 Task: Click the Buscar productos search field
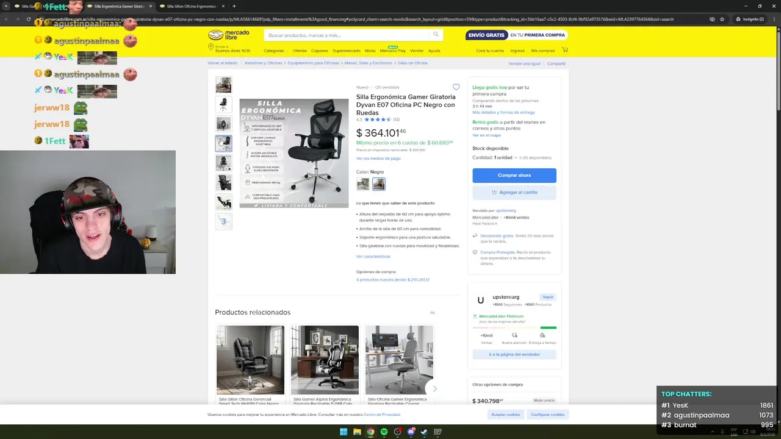pyautogui.click(x=348, y=35)
